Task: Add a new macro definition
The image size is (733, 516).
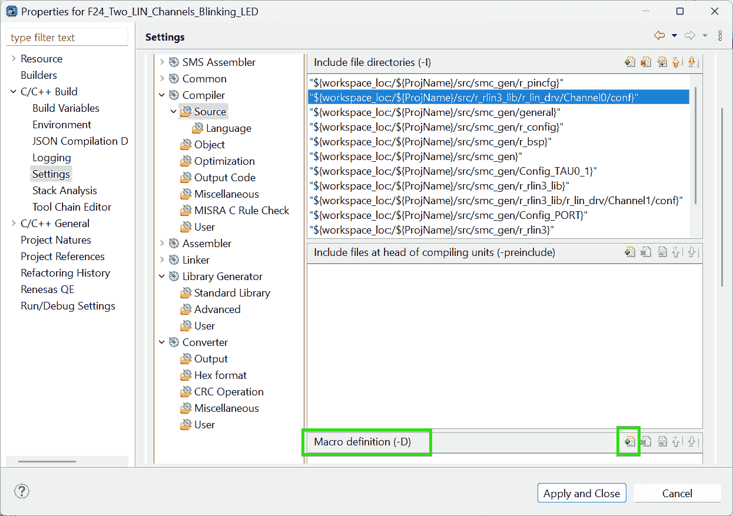Action: (x=630, y=442)
